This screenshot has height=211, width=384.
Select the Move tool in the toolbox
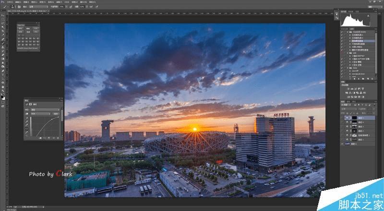(x=3, y=16)
